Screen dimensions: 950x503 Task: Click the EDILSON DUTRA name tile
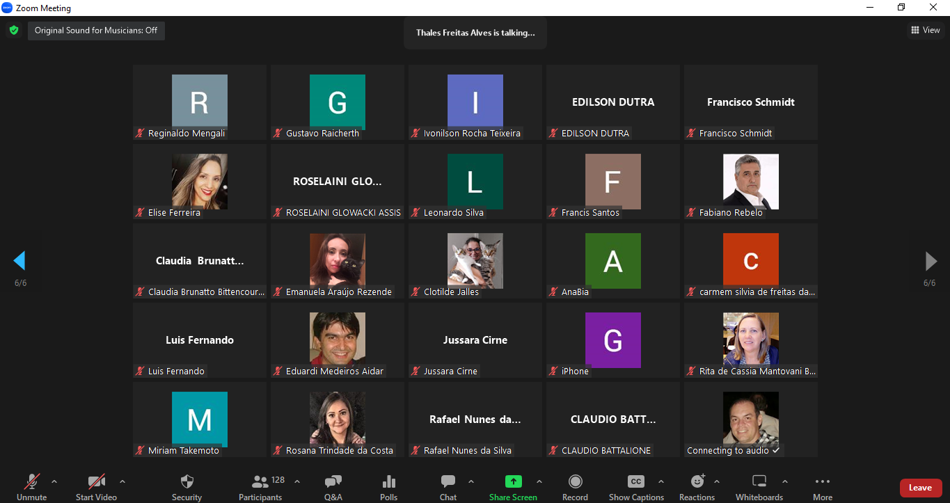click(613, 102)
